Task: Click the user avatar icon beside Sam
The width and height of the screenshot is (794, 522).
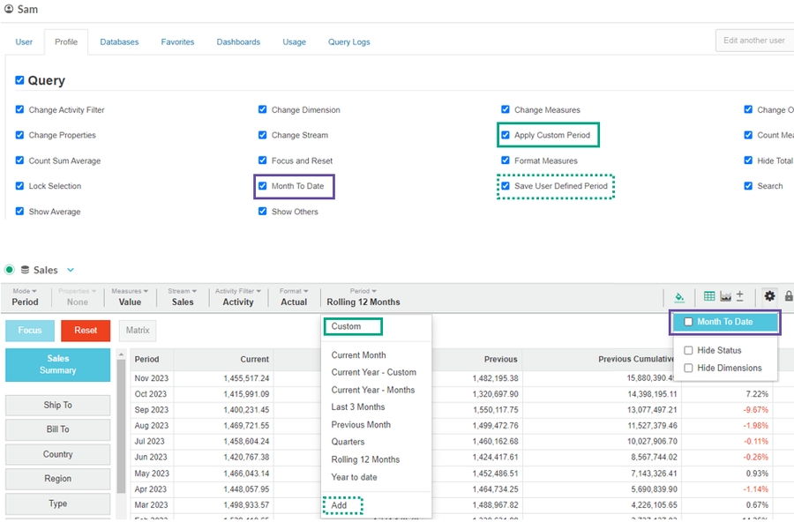Action: point(9,10)
